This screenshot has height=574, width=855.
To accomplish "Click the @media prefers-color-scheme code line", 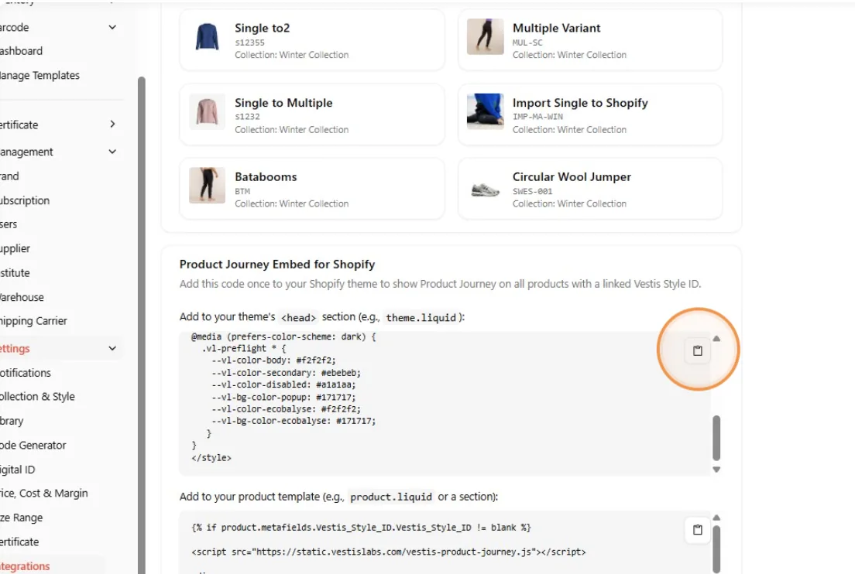I will pos(283,337).
